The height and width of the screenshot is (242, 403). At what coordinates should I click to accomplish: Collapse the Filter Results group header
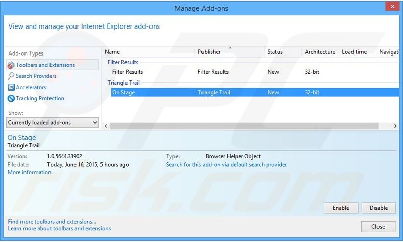pyautogui.click(x=122, y=62)
